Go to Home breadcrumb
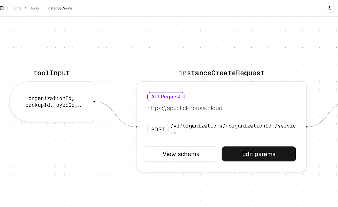 pos(17,8)
